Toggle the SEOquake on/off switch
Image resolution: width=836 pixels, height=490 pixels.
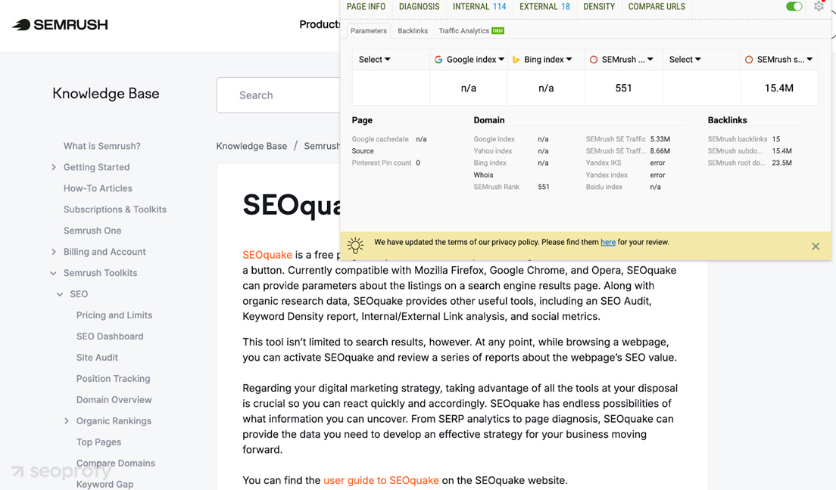[x=794, y=6]
